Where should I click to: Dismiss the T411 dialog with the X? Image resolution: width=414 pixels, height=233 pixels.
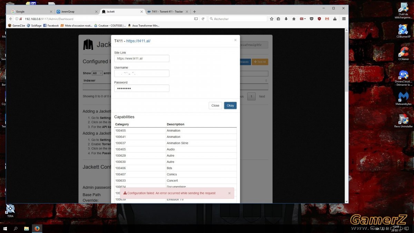[235, 40]
